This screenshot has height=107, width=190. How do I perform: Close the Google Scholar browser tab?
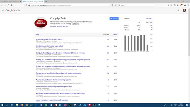pyautogui.click(x=43, y=2)
